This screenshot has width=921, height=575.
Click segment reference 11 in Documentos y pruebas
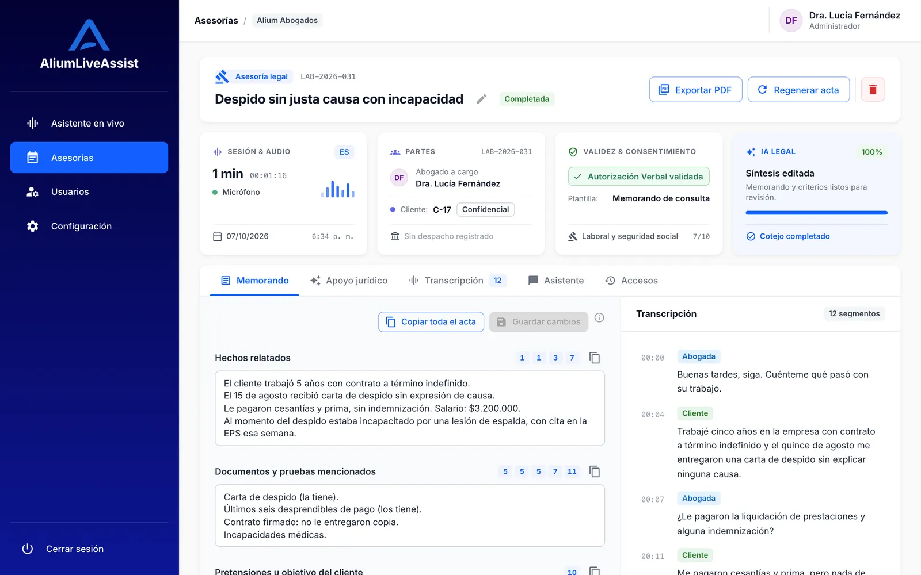coord(572,471)
